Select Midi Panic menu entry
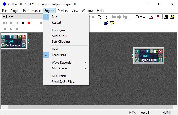The height and width of the screenshot is (115, 178). pos(66,76)
